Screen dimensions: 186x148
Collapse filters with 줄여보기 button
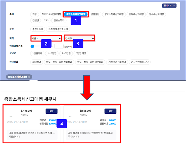point(169,6)
